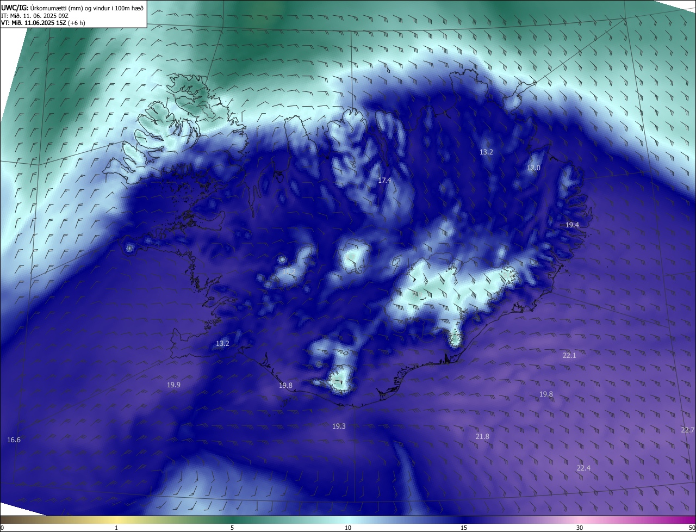The image size is (696, 532).
Task: Click the "VT: Mið. 11.06.2025 15Z (+6 h)" line
Action: click(43, 23)
